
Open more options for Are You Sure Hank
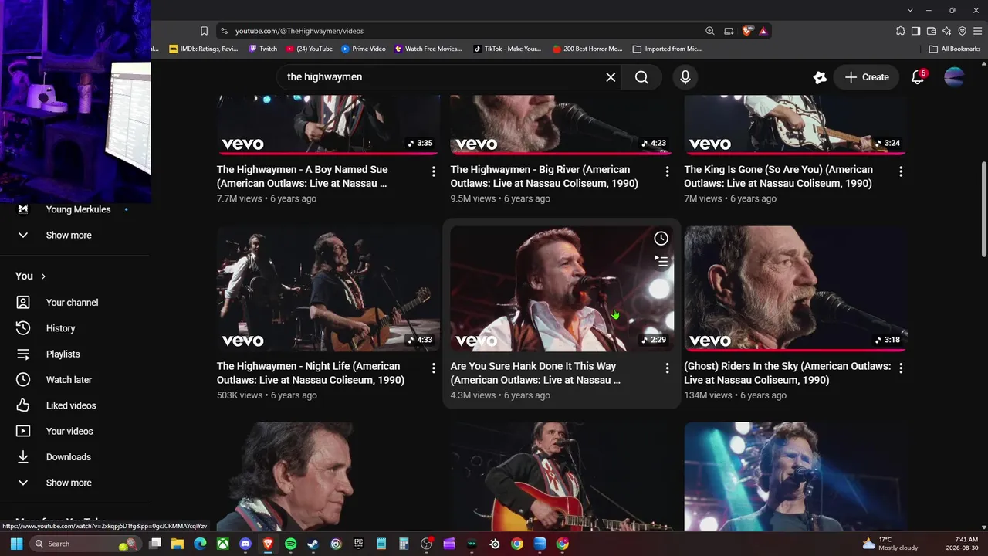tap(668, 368)
